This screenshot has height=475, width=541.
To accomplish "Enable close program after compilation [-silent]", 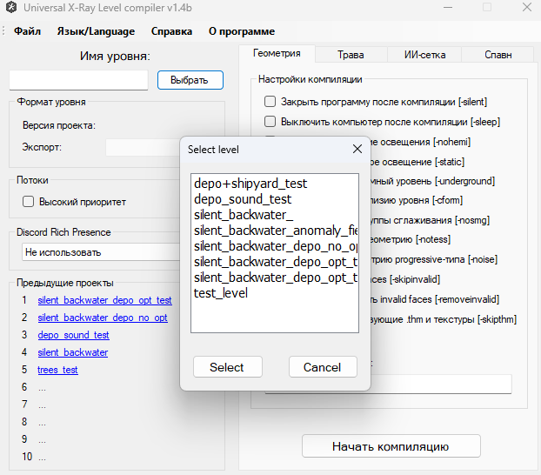I will click(270, 102).
